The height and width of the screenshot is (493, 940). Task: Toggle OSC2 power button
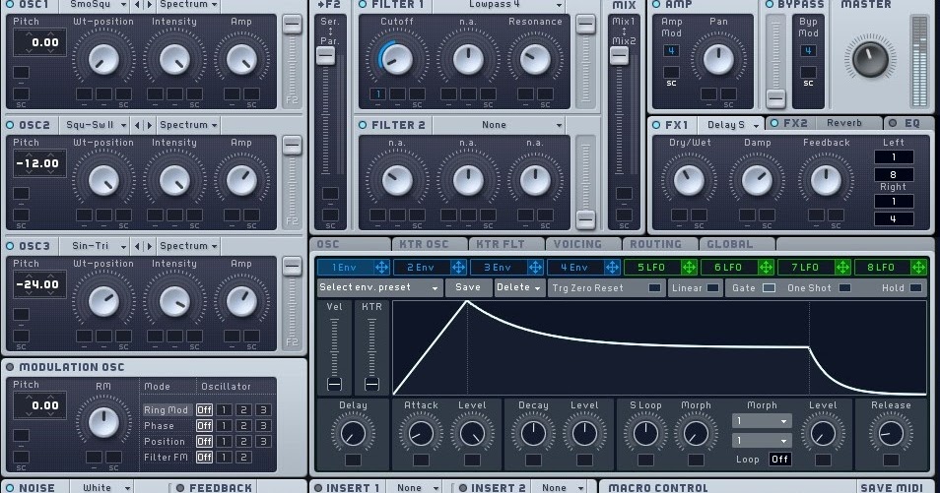10,125
